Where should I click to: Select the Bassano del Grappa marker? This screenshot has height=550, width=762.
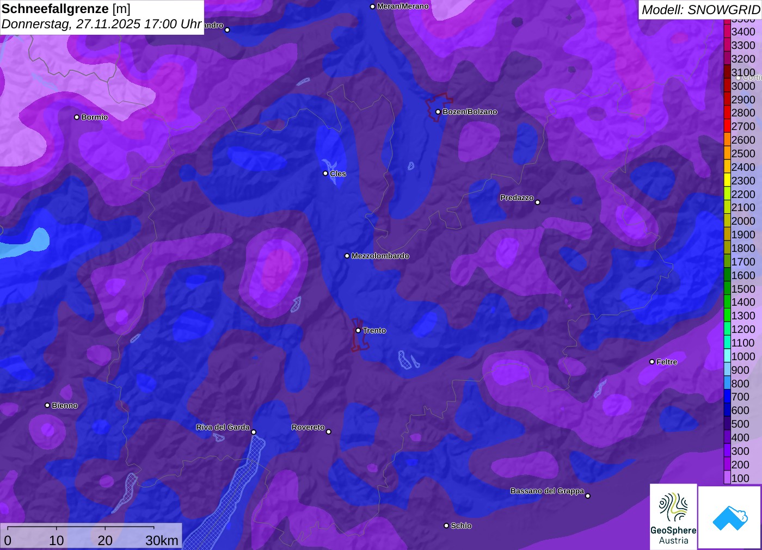[x=588, y=496]
